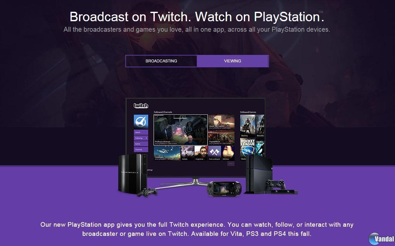Image resolution: width=395 pixels, height=246 pixels.
Task: Click the Search button in the app sidebar
Action: [x=141, y=132]
